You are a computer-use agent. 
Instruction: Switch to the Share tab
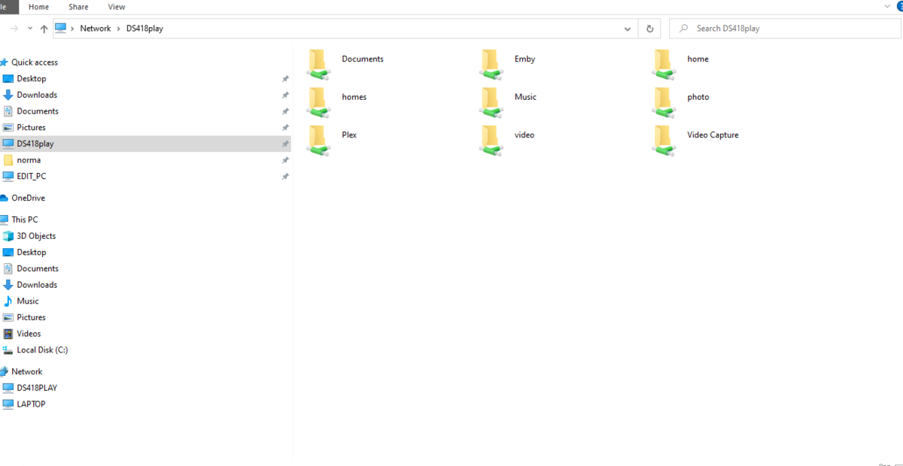point(78,7)
